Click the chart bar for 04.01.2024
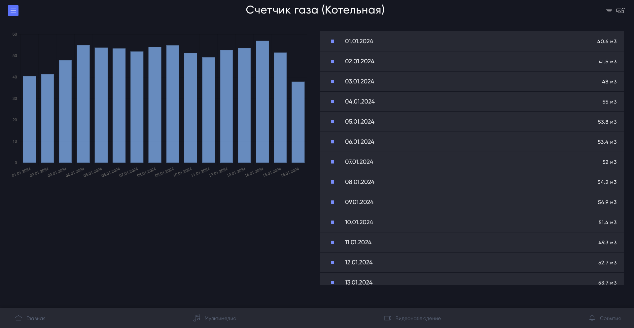Viewport: 634px width, 328px height. [83, 104]
